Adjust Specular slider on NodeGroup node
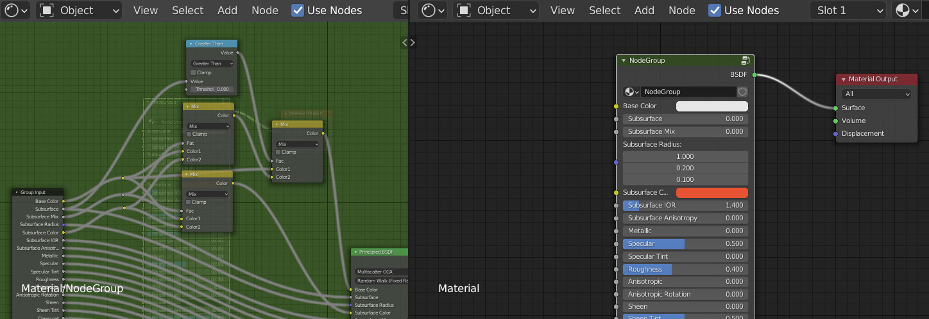Viewport: 929px width, 319px height. [x=685, y=243]
